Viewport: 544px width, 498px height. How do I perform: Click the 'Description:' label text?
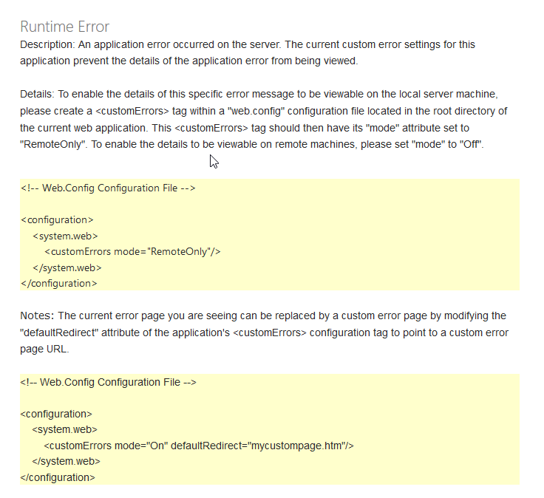(47, 45)
